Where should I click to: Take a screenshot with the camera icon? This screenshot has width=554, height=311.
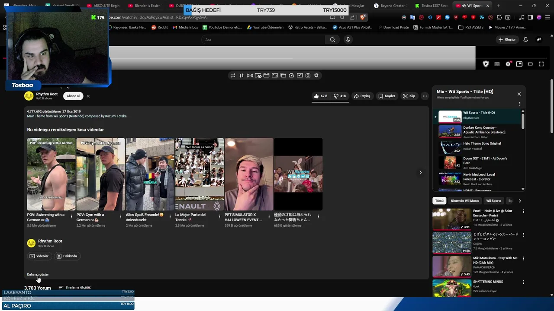pos(308,75)
